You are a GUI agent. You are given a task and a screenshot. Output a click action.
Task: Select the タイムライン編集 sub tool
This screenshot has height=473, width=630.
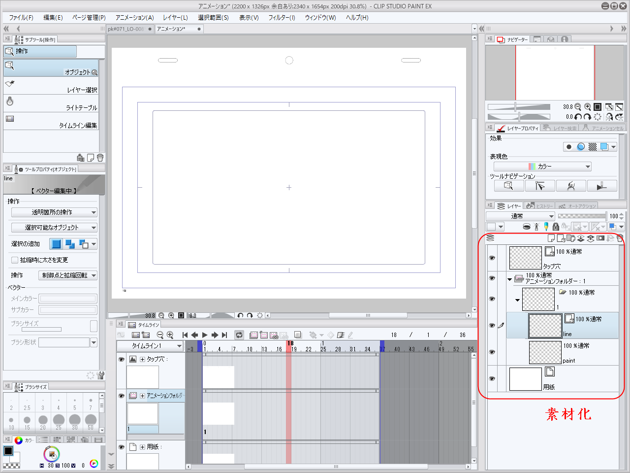tap(51, 121)
